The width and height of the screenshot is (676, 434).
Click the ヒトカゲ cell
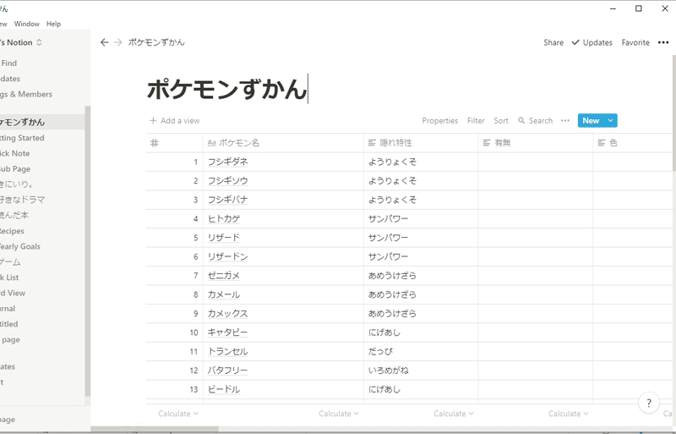click(283, 218)
